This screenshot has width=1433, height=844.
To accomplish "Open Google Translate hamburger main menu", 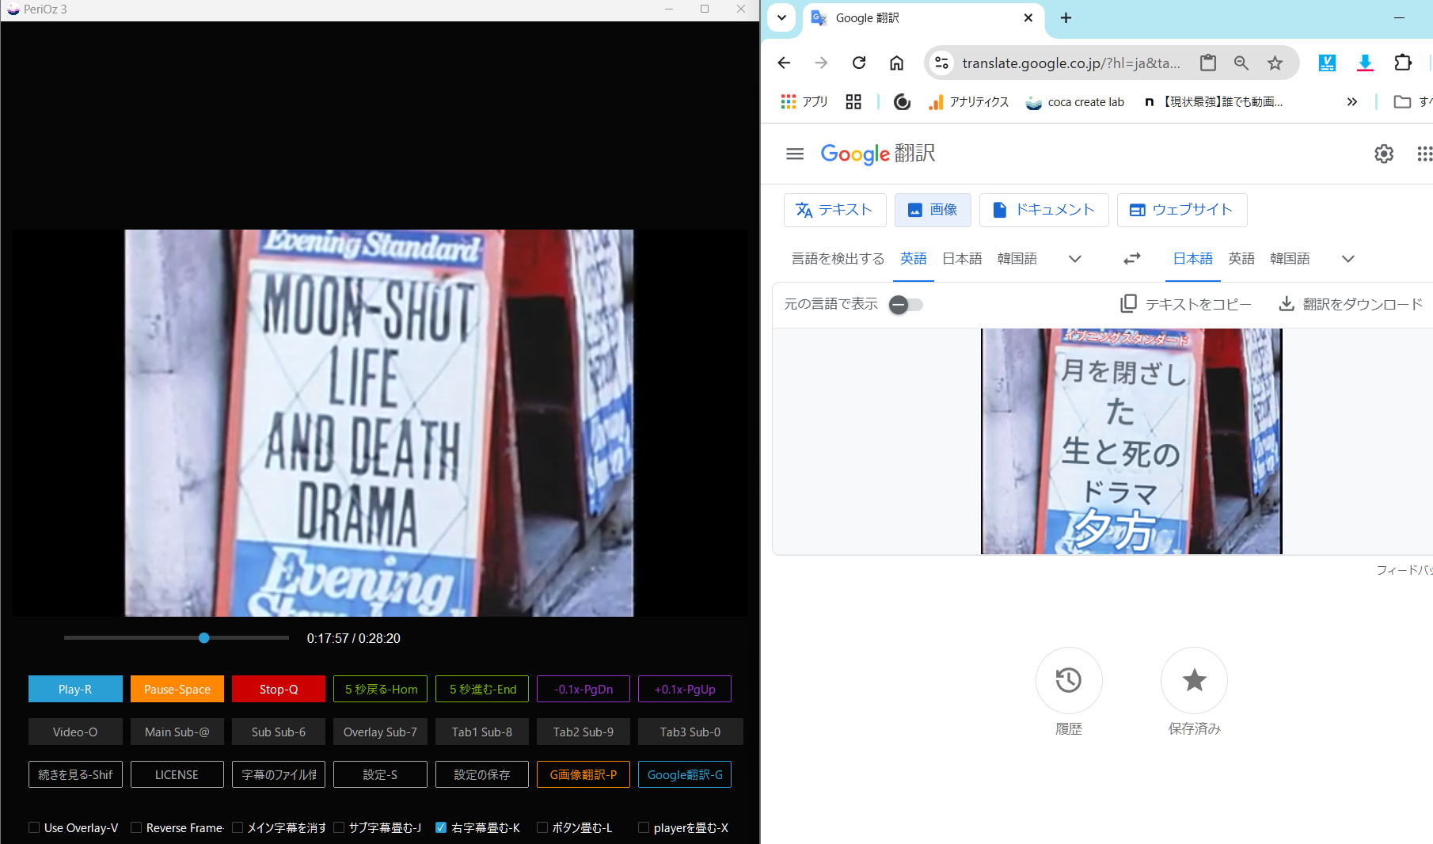I will pos(795,154).
